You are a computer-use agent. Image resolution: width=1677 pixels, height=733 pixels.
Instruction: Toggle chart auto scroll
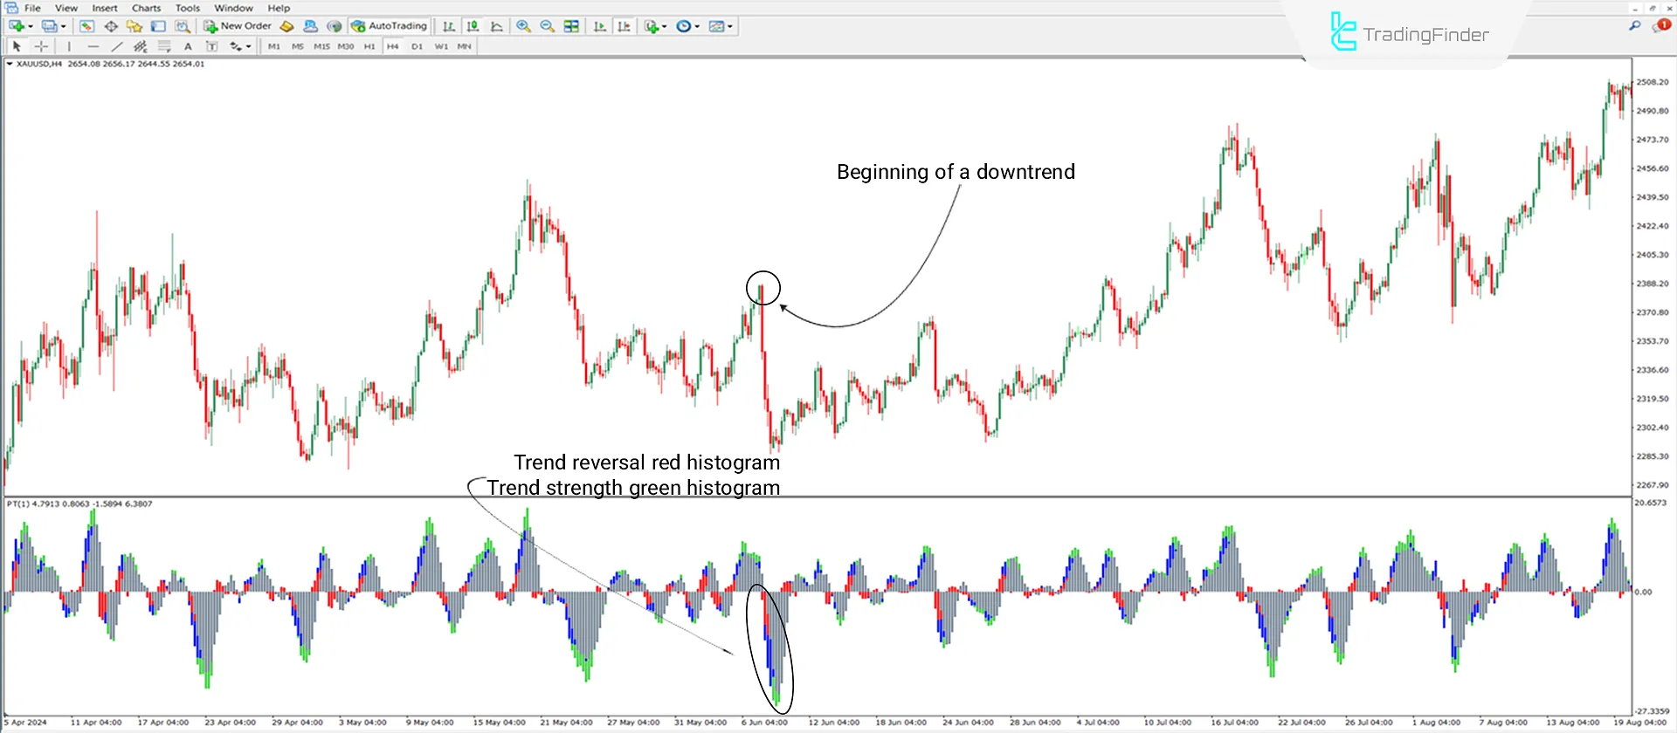[x=599, y=26]
